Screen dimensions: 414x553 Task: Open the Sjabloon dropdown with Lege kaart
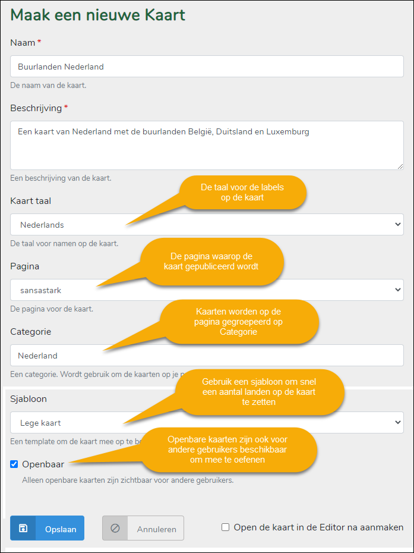[207, 423]
